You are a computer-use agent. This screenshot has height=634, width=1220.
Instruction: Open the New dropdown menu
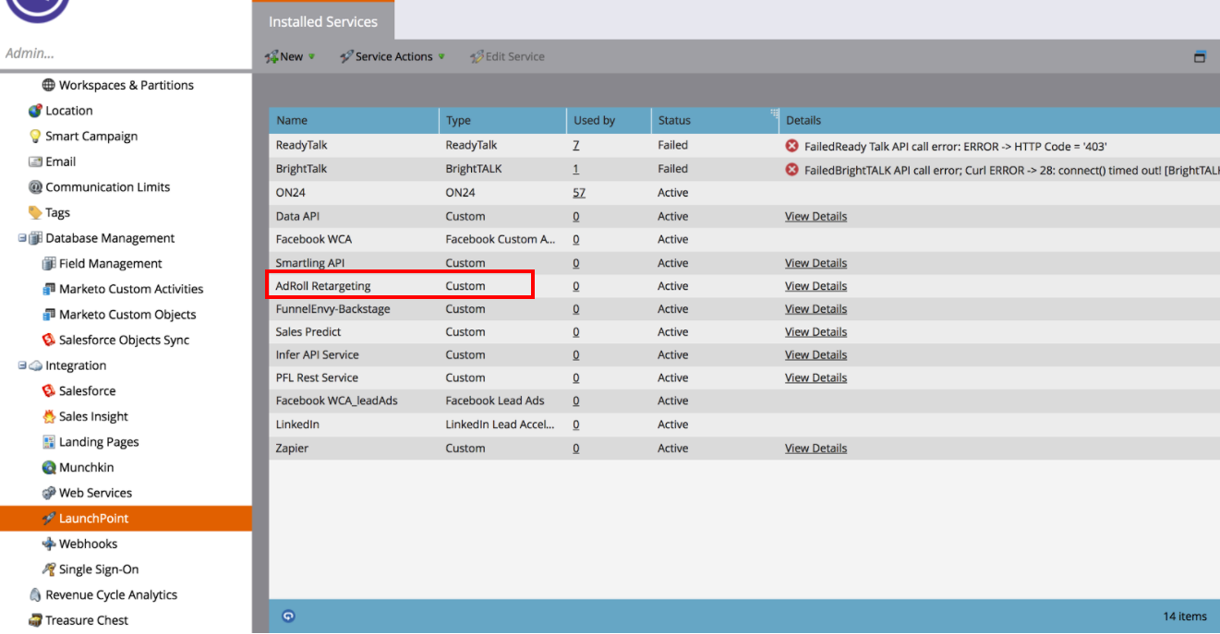tap(290, 56)
